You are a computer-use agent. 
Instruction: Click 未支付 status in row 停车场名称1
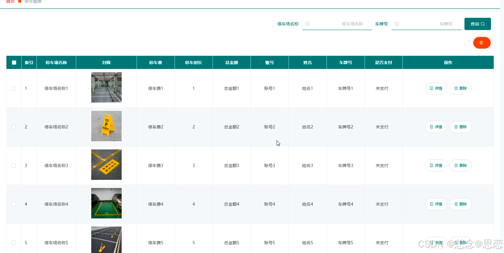coord(382,89)
